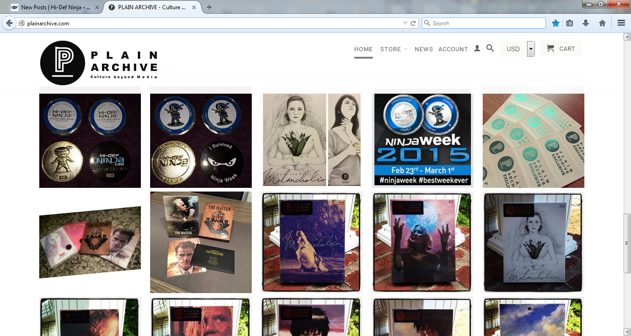This screenshot has height=336, width=631.
Task: Open the USD currency dropdown
Action: coord(517,49)
